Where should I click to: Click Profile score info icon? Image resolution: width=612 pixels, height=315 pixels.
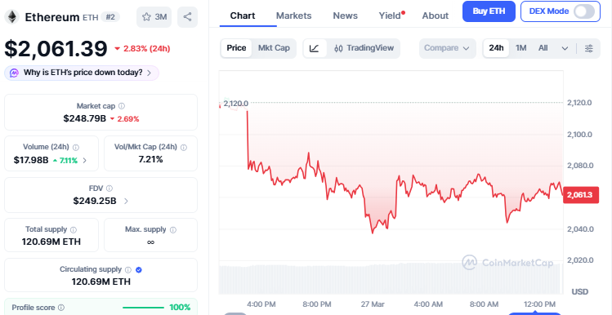[x=61, y=308]
